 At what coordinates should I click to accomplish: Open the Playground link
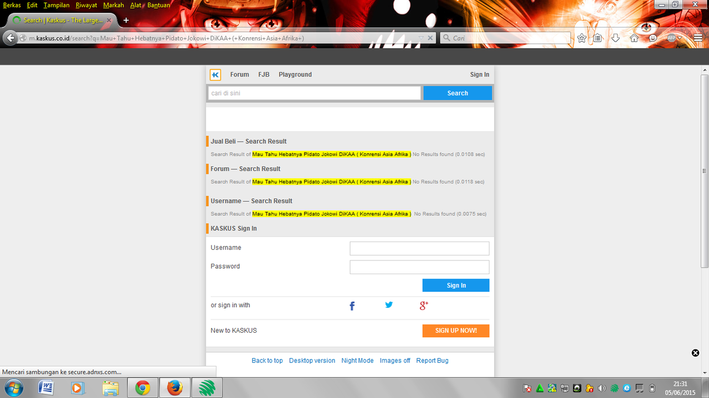click(295, 75)
